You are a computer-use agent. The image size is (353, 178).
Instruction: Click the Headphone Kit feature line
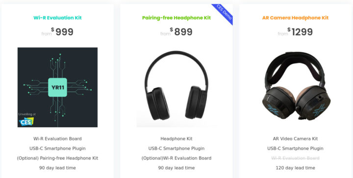(176, 139)
